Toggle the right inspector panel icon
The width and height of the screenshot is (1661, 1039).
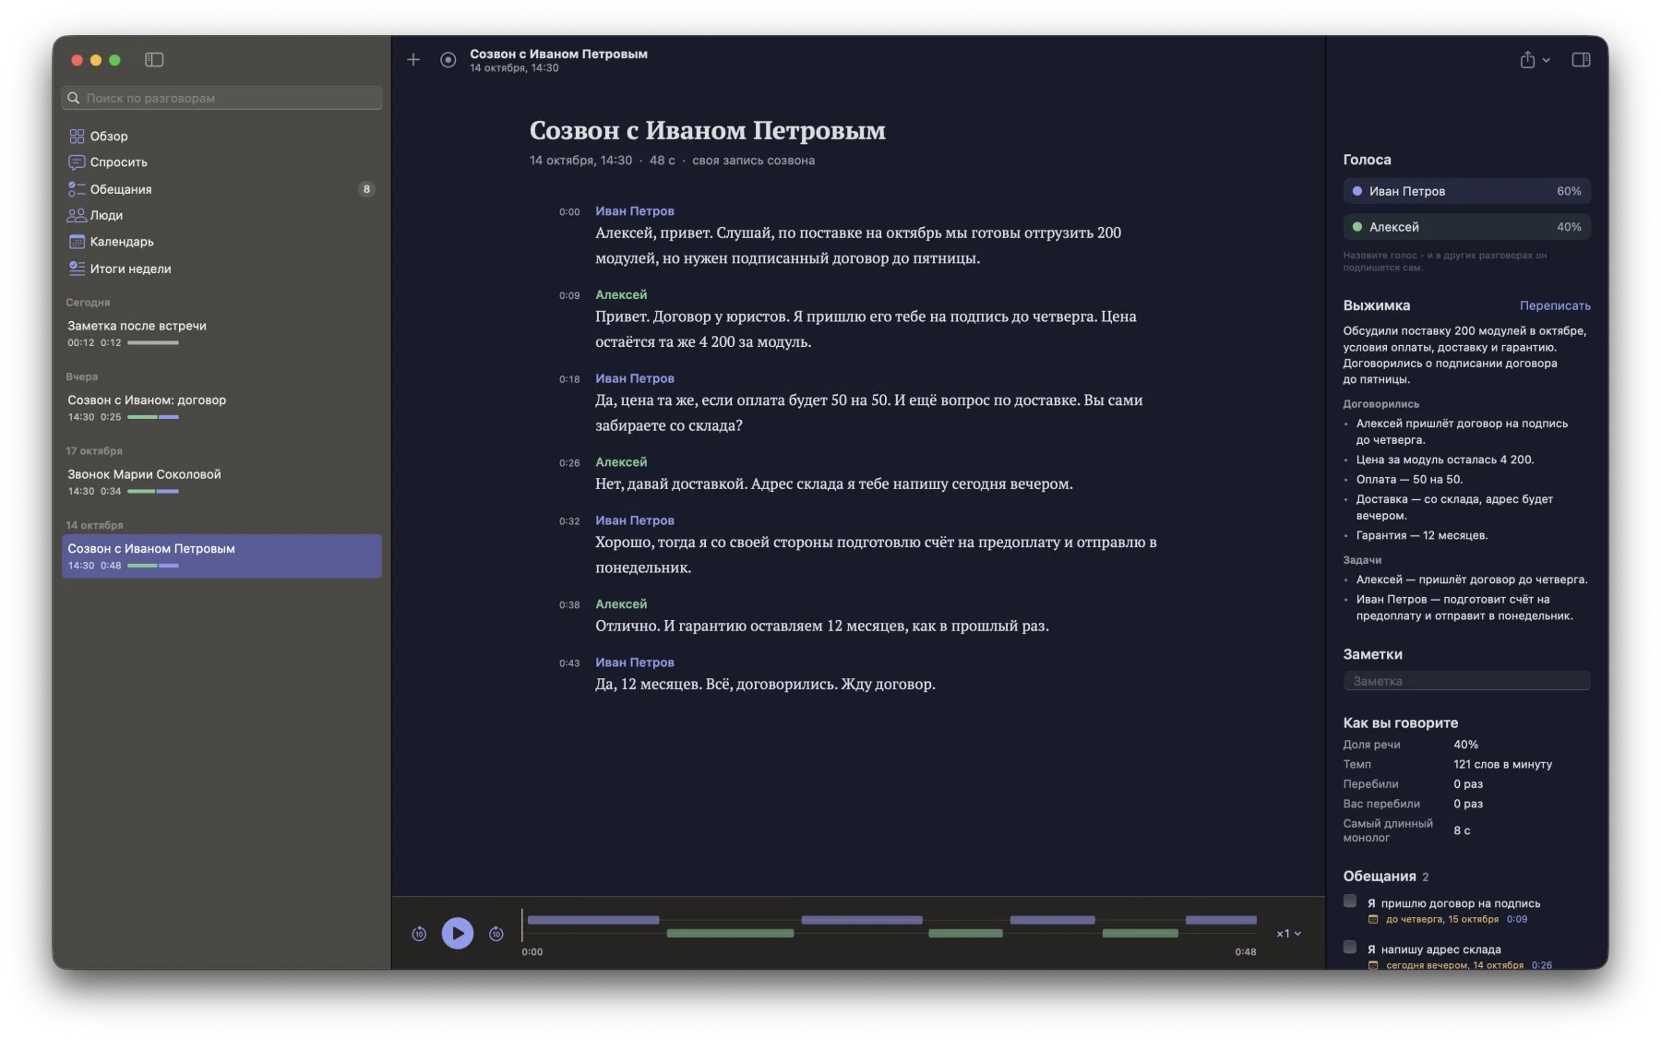[x=1581, y=60]
